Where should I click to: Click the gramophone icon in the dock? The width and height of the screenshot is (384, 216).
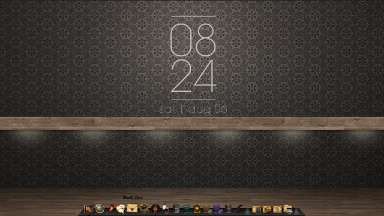click(166, 209)
